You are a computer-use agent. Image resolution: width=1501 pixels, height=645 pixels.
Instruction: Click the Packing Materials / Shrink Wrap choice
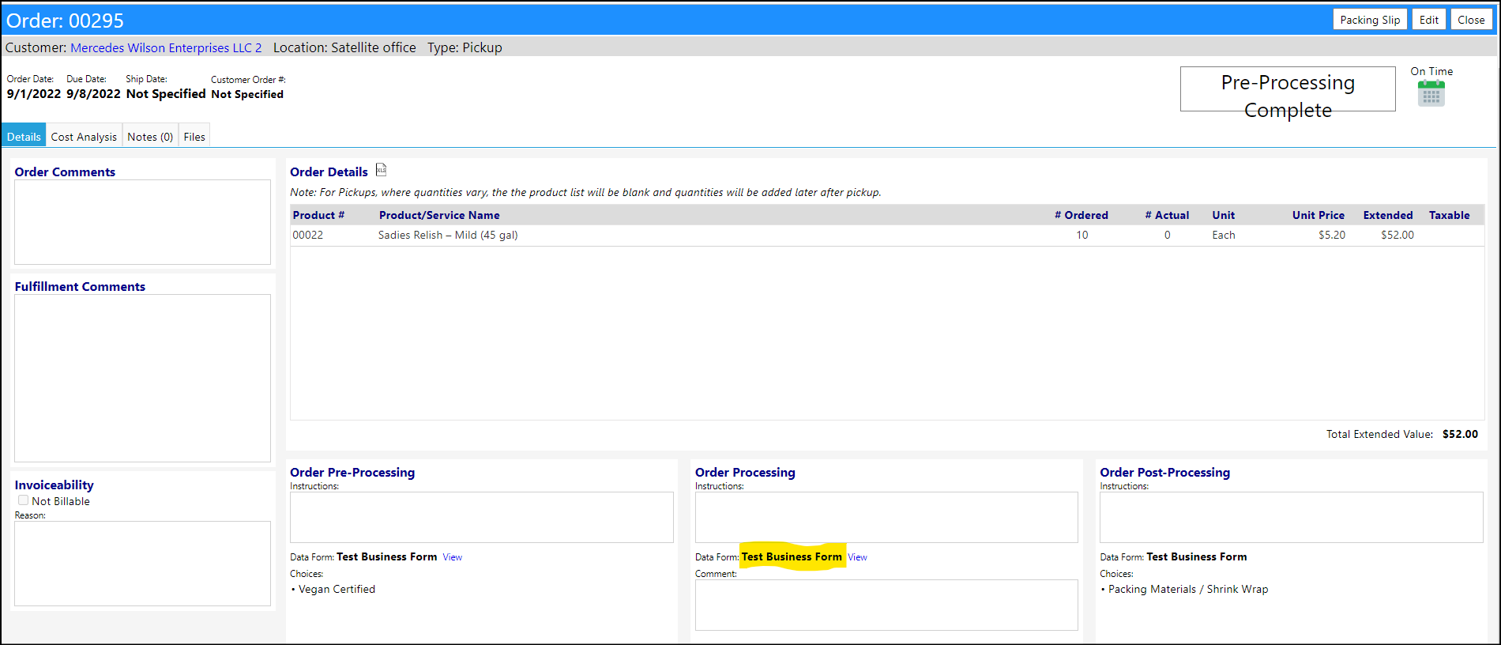click(1187, 589)
